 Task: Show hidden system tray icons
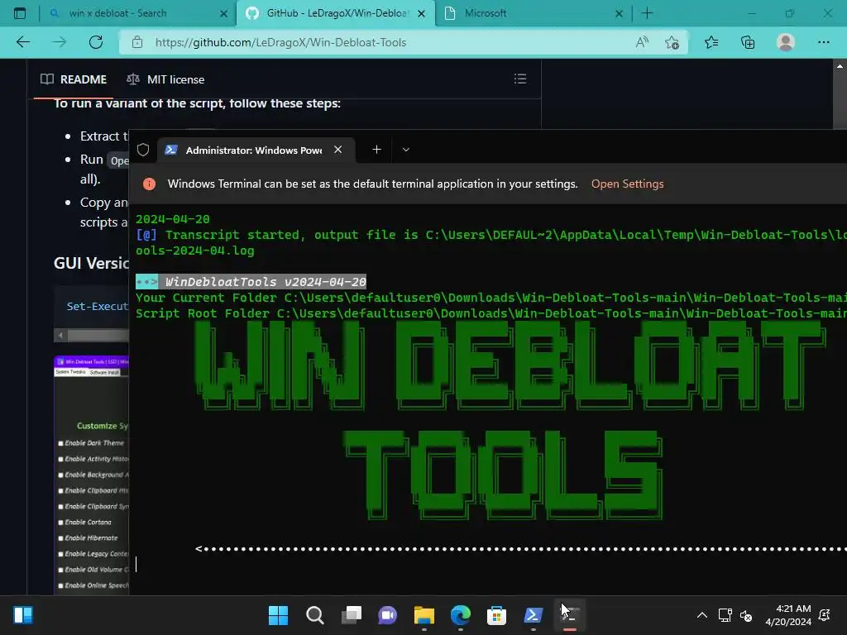(x=701, y=615)
